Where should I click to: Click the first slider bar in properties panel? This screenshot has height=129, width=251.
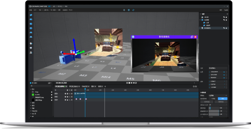click(214, 108)
